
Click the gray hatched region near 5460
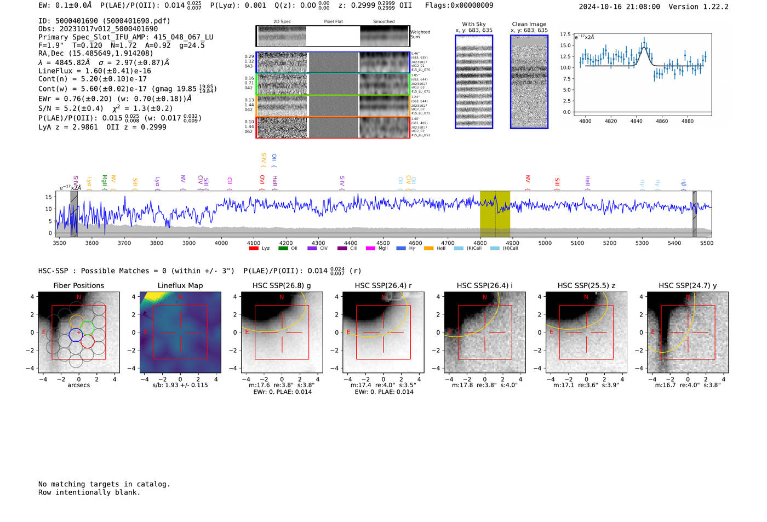point(694,214)
